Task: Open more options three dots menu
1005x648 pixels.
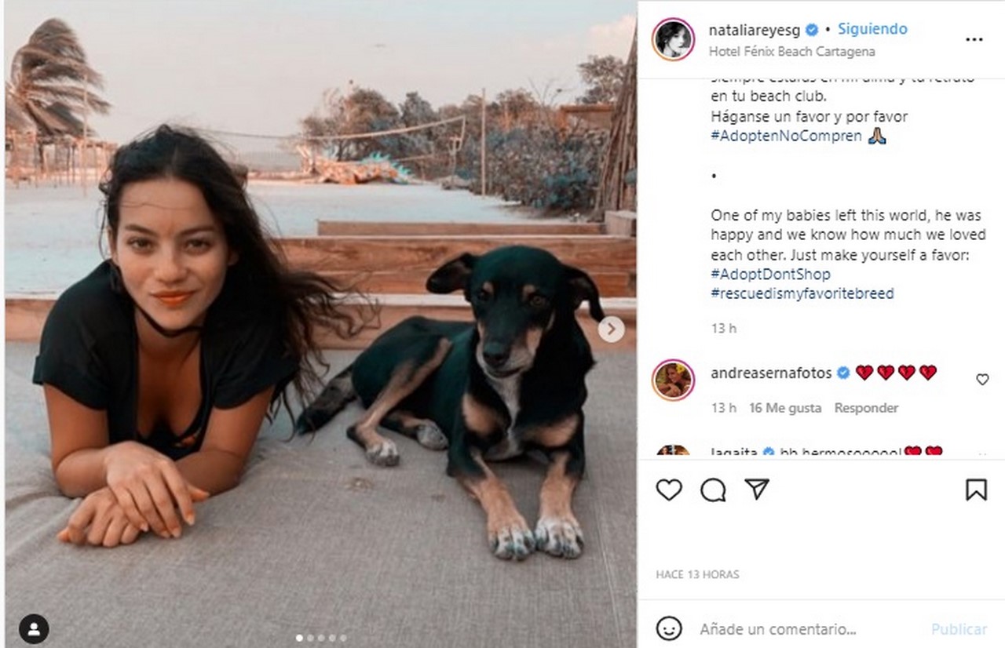Action: click(974, 39)
